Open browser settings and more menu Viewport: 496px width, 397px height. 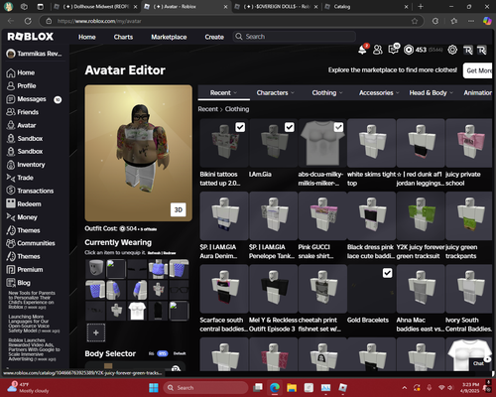[471, 21]
